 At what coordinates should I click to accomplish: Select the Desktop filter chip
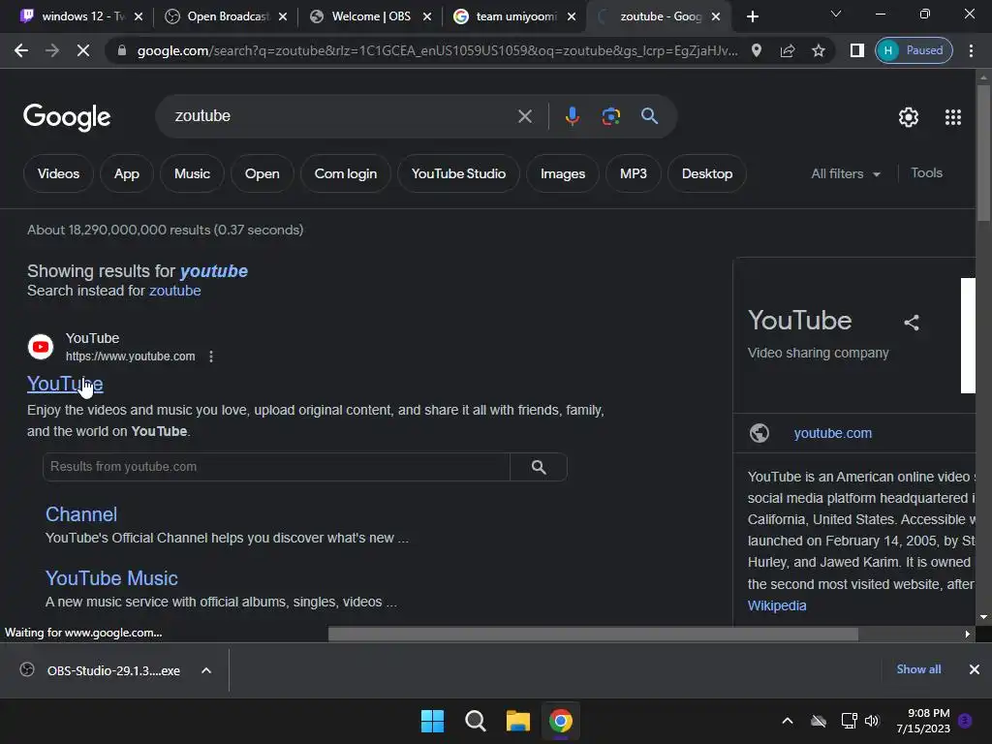click(x=706, y=174)
